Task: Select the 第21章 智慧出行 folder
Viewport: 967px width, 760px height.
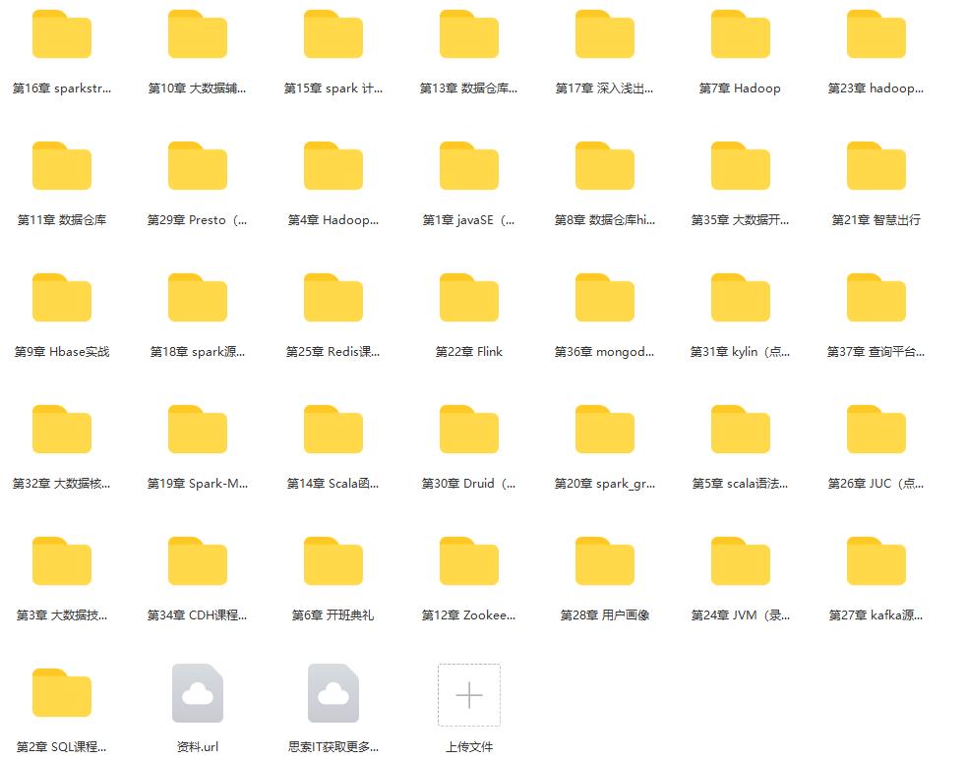Action: (876, 167)
